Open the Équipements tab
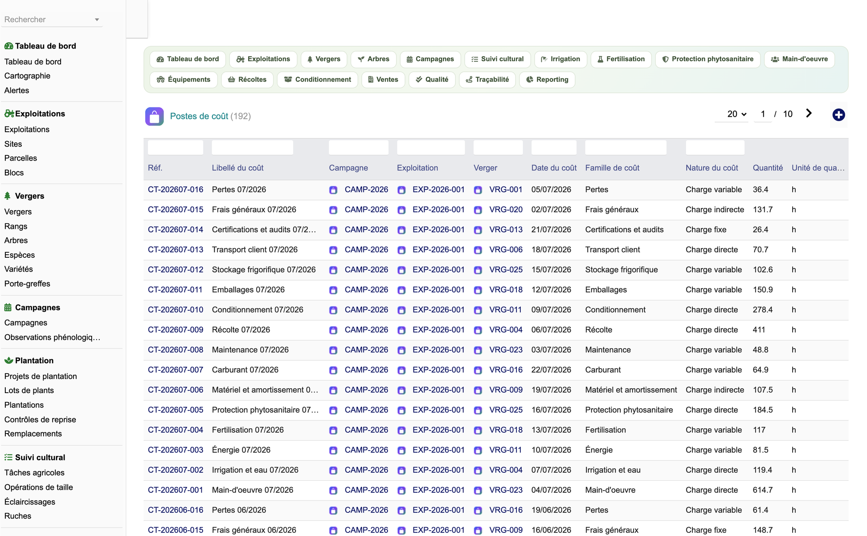Screen dimensions: 867x536 pyautogui.click(x=184, y=80)
